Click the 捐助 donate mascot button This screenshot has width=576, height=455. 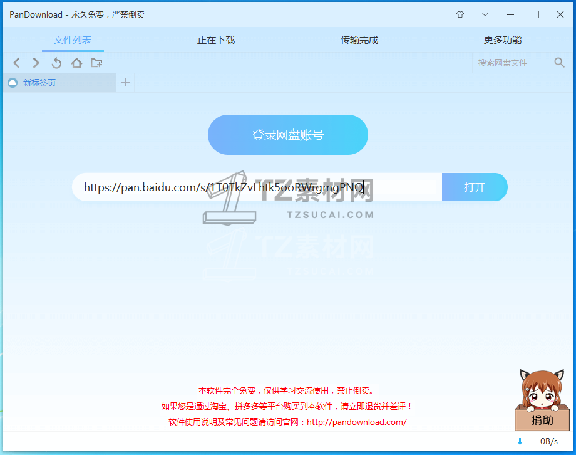click(x=542, y=400)
